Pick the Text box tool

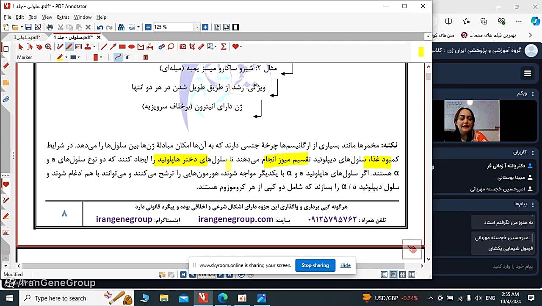(78, 47)
